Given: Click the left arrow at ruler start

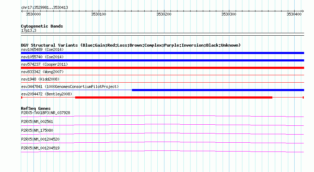Looking at the screenshot, I should pos(22,11).
